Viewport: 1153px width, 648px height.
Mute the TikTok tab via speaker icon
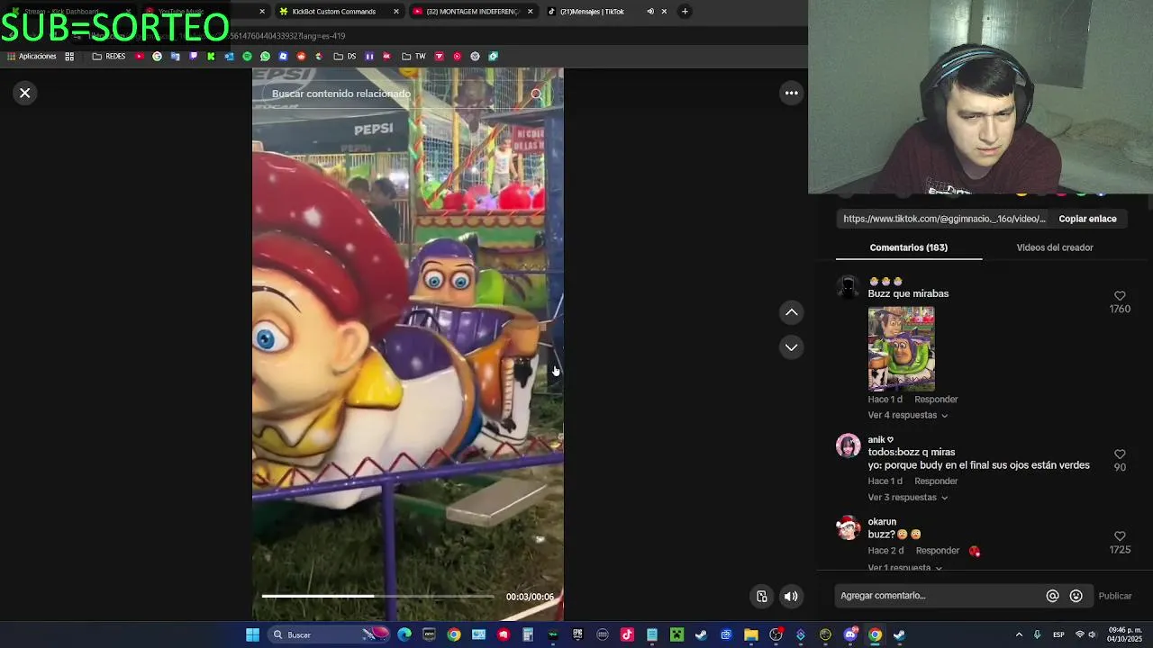649,12
